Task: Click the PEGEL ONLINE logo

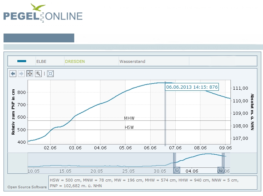Action: pyautogui.click(x=43, y=13)
